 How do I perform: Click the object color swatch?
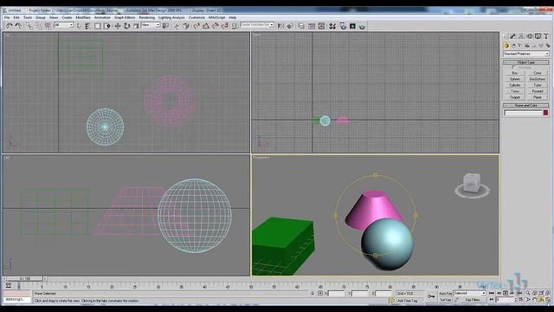click(545, 113)
